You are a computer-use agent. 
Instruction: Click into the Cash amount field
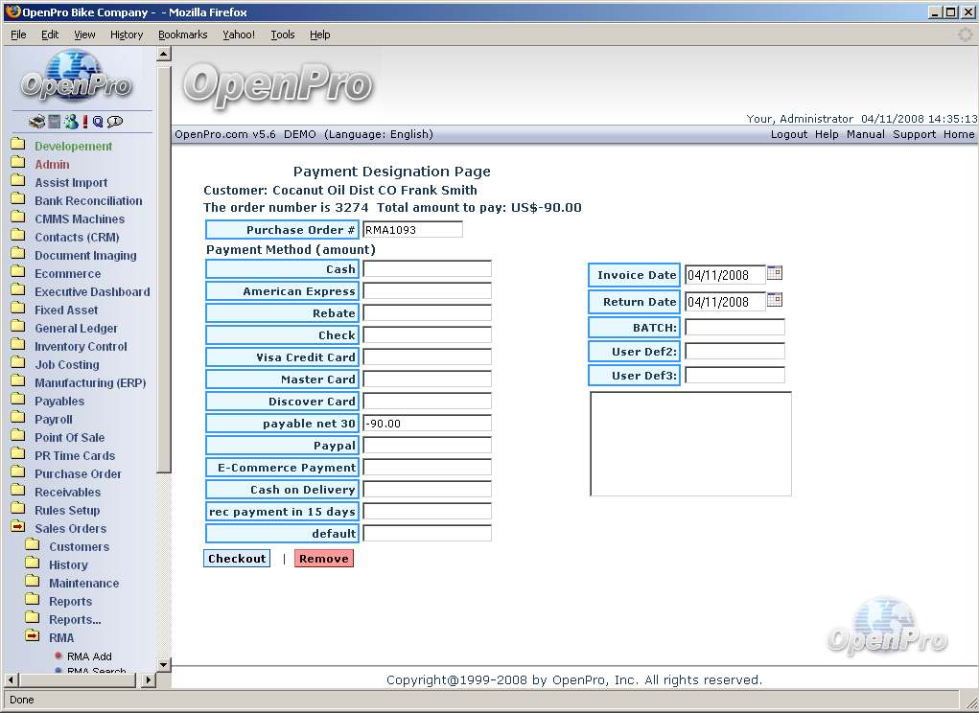coord(427,269)
